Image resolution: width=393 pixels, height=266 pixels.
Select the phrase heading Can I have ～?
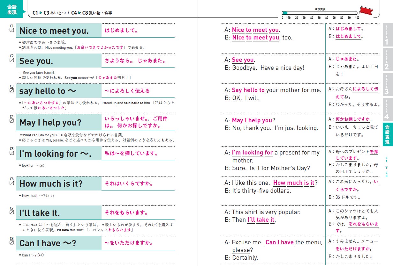tap(48, 243)
